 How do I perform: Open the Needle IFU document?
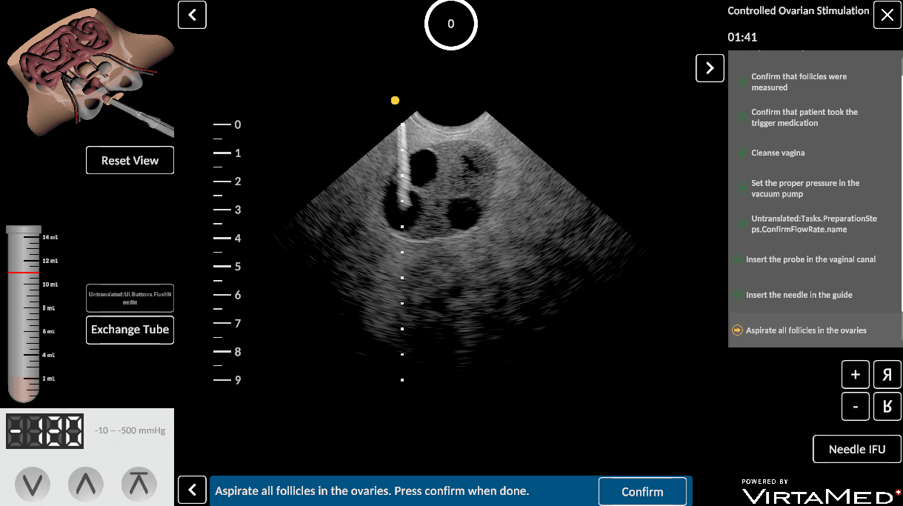coord(856,449)
